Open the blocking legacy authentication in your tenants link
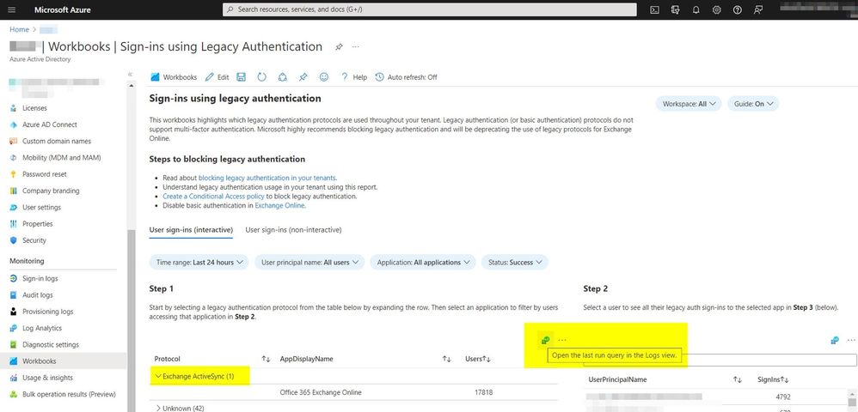This screenshot has width=858, height=412. 267,178
